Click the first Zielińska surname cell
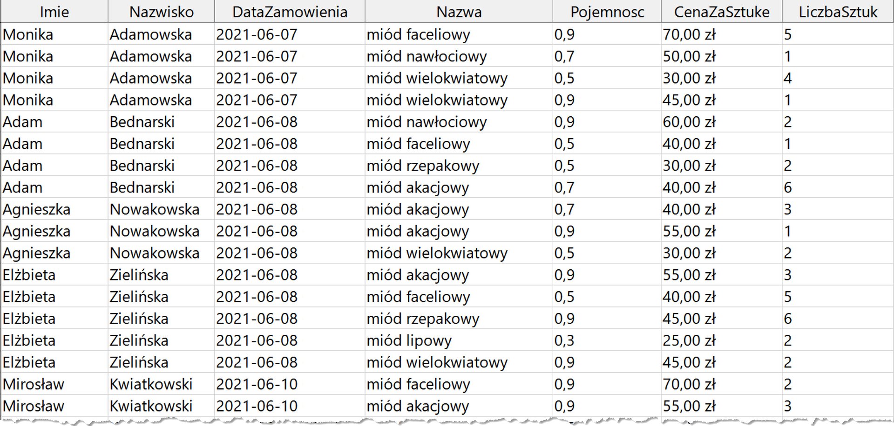Screen dimensions: 894x426 [x=161, y=274]
